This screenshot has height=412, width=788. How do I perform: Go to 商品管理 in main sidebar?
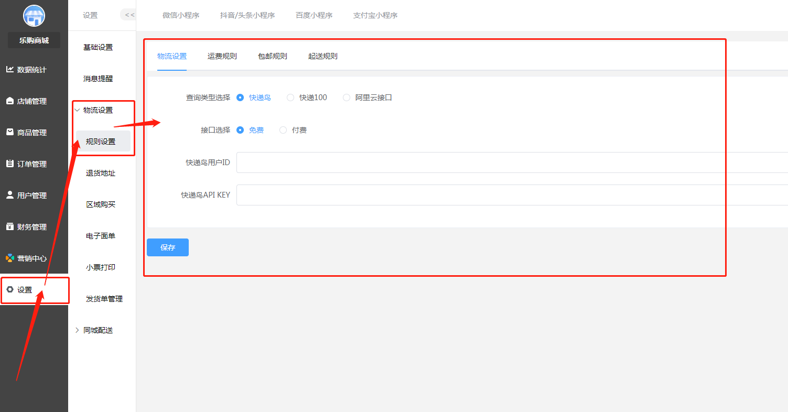(x=32, y=133)
